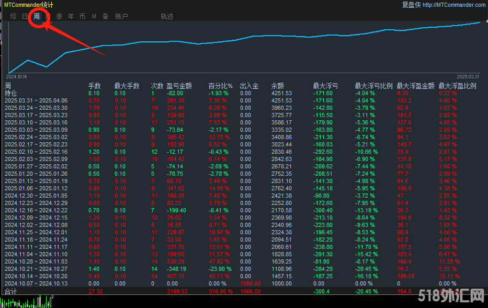Click the 余额 column header
The image size is (488, 308).
277,86
